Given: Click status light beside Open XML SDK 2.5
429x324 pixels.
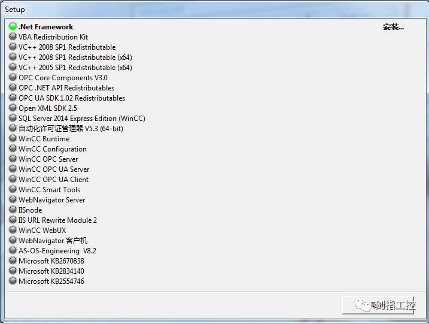Looking at the screenshot, I should point(13,107).
